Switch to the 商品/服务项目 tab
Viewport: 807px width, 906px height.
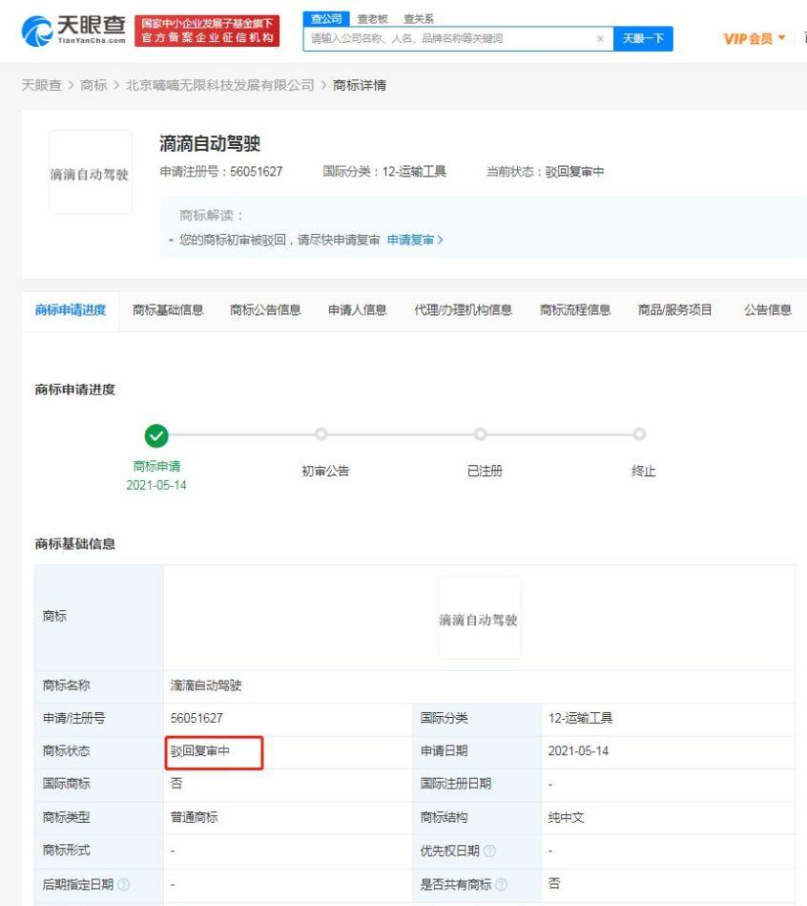click(674, 310)
